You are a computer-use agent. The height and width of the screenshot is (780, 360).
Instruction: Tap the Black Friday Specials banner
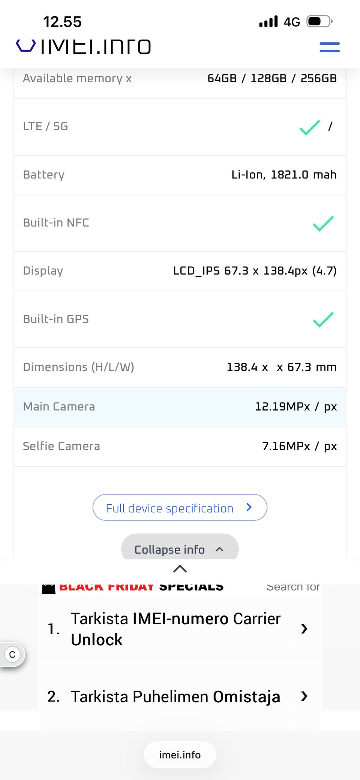pos(141,587)
